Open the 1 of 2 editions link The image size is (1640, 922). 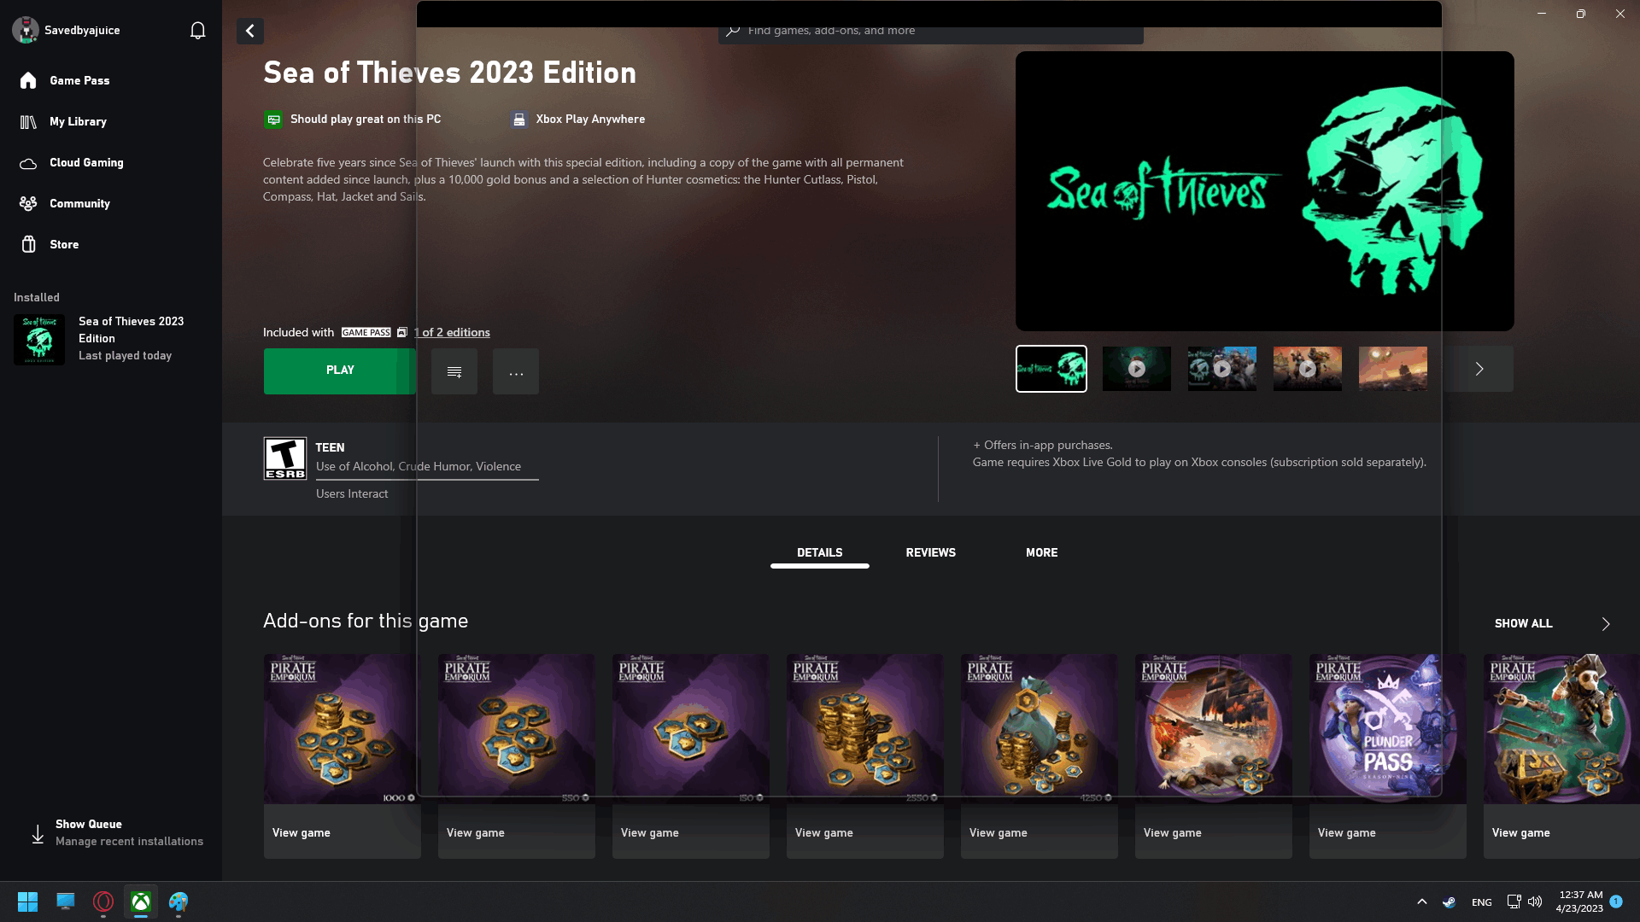(452, 332)
